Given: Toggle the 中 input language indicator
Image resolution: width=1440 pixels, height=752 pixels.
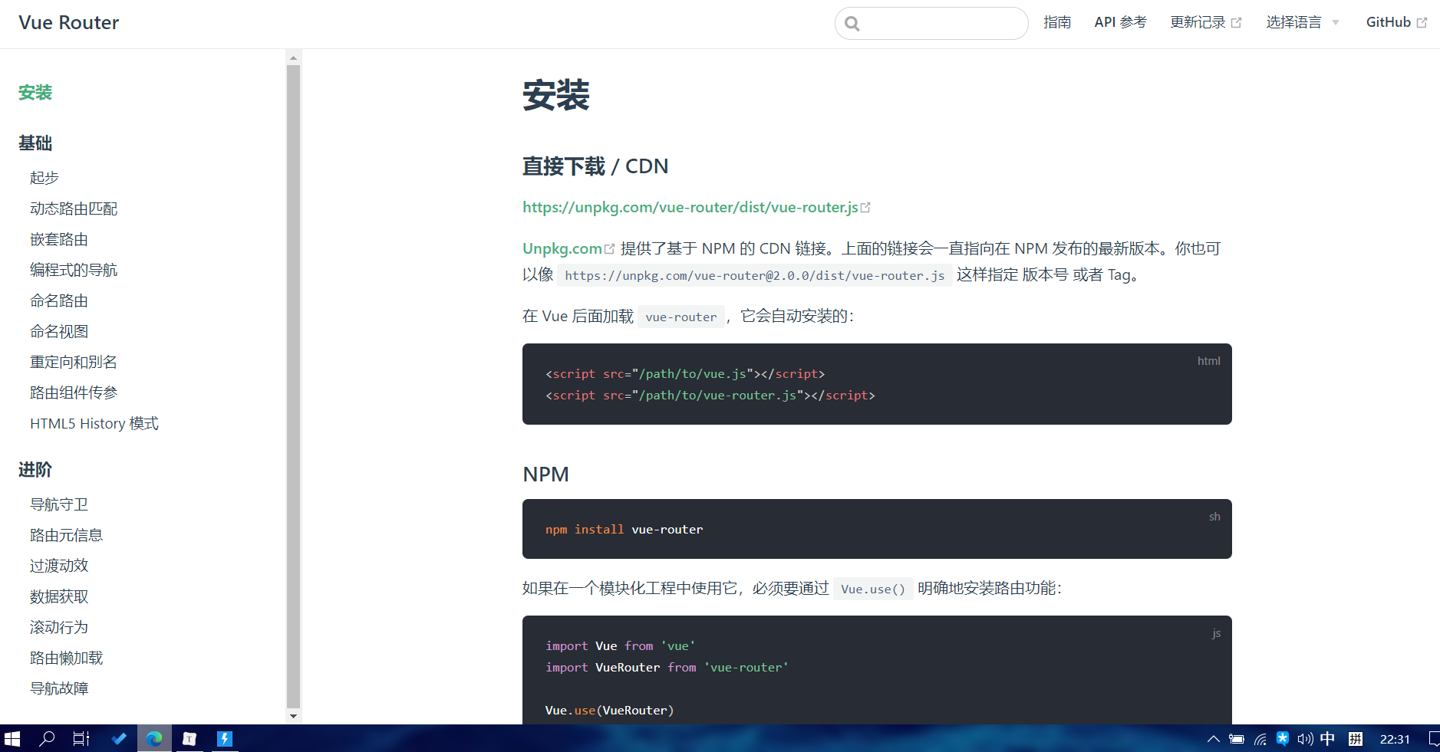Looking at the screenshot, I should [x=1328, y=739].
